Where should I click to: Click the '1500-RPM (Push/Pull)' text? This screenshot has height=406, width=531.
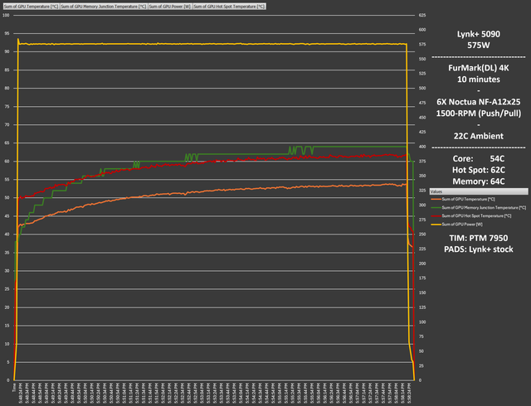pos(479,114)
